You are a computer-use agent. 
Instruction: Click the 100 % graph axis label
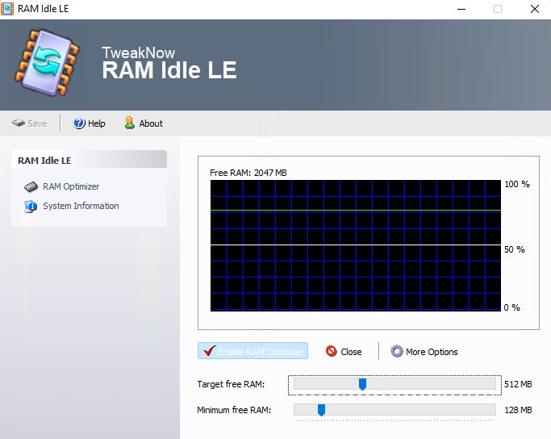click(x=517, y=184)
